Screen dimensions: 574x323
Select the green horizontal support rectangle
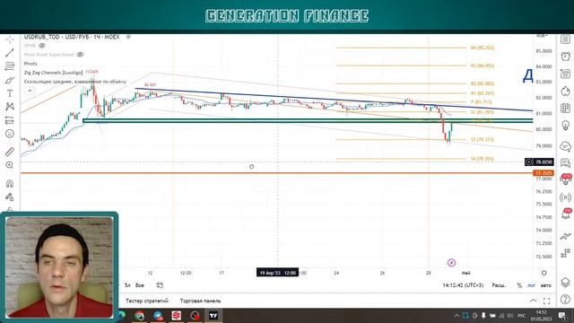click(308, 120)
